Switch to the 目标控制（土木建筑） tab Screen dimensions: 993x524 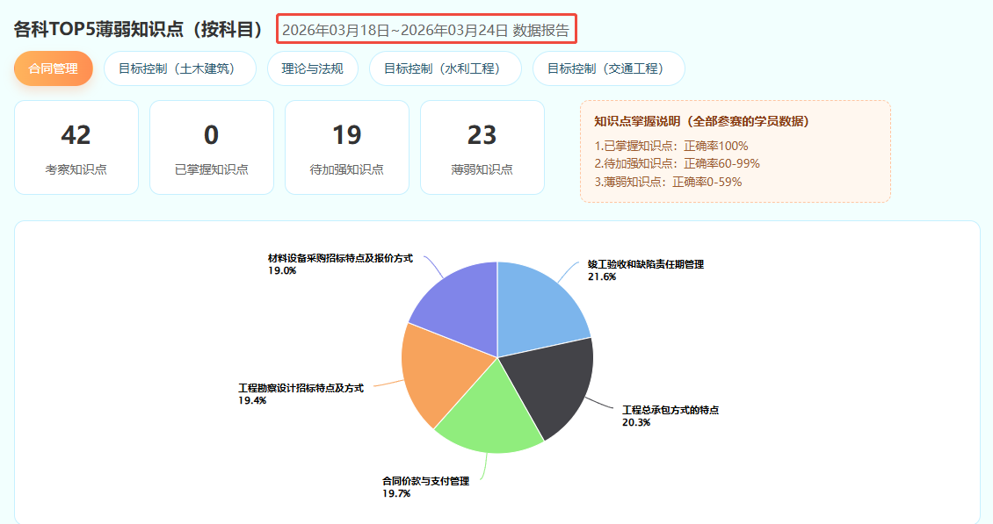(x=179, y=68)
